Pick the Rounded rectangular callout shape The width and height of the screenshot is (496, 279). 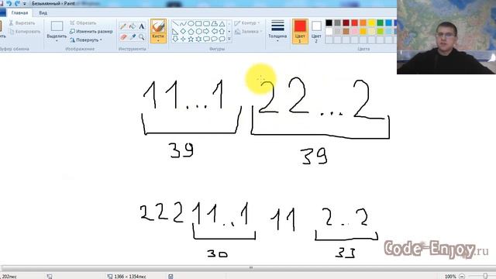(x=206, y=39)
